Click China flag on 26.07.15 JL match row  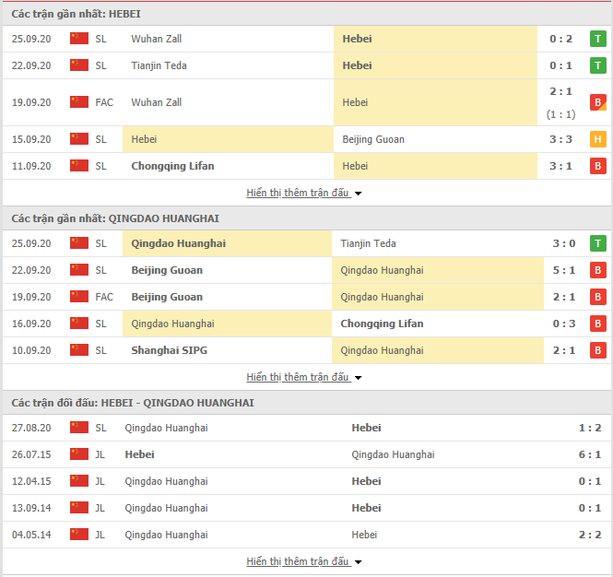click(79, 454)
